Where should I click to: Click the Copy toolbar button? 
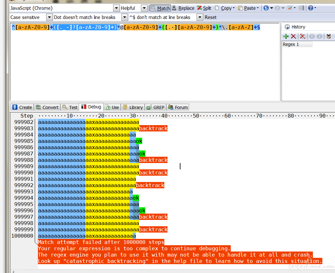pos(224,8)
